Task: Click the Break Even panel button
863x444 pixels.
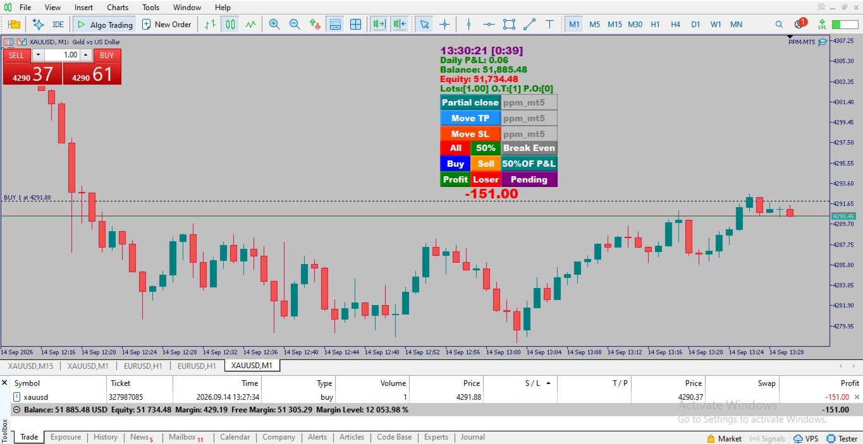Action: pyautogui.click(x=529, y=148)
